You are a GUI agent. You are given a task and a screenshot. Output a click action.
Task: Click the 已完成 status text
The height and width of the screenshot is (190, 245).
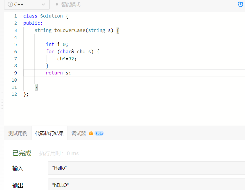click(22, 153)
